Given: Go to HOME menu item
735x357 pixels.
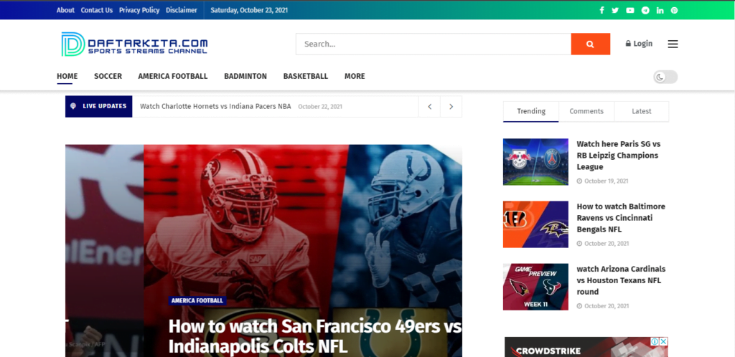Looking at the screenshot, I should [67, 76].
